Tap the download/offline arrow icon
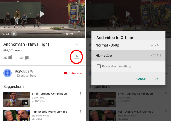Viewport: 171px width, 121px height. [77, 57]
